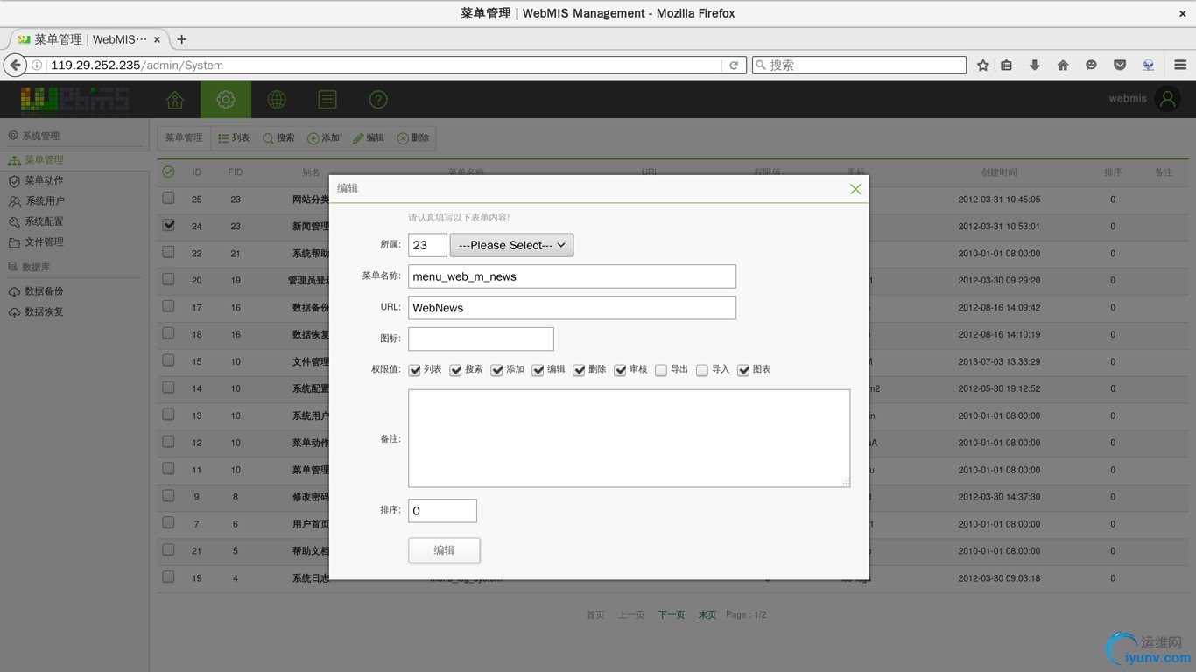
Task: Go to 首页 pagination link
Action: point(595,615)
